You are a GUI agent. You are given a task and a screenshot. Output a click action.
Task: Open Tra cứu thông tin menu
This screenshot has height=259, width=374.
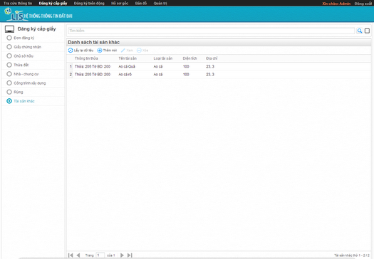(x=18, y=4)
